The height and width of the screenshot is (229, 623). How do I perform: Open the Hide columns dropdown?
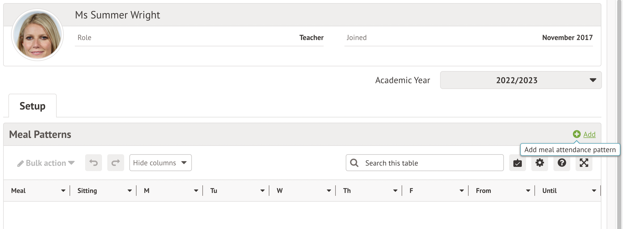(160, 163)
